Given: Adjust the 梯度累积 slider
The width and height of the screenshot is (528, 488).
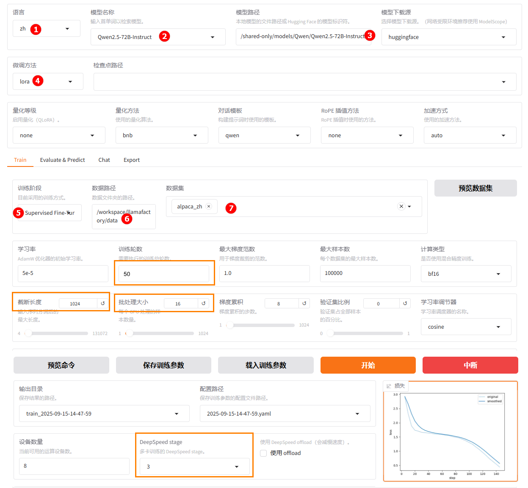Looking at the screenshot, I should pos(230,325).
